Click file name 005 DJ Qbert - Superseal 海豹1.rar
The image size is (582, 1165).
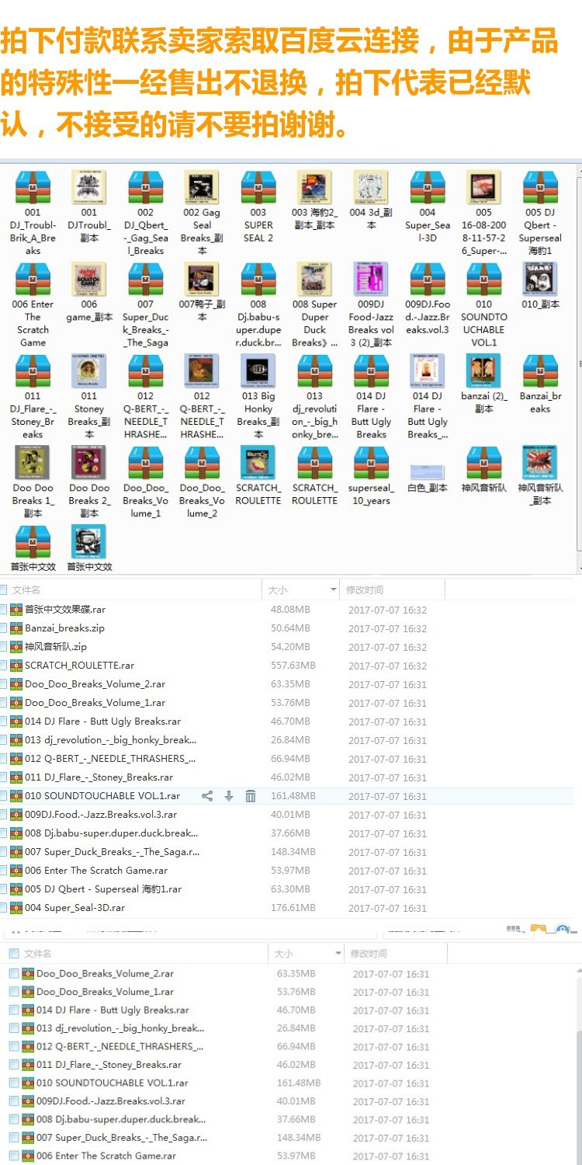coord(103,889)
